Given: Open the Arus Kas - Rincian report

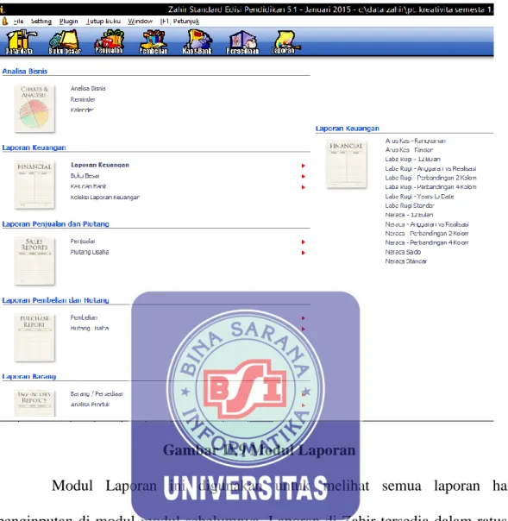Looking at the screenshot, I should tap(409, 150).
